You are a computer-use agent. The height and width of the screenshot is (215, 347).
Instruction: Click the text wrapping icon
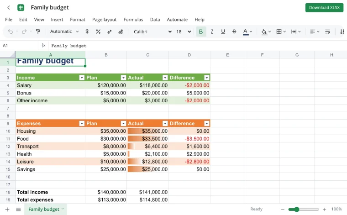(x=327, y=31)
